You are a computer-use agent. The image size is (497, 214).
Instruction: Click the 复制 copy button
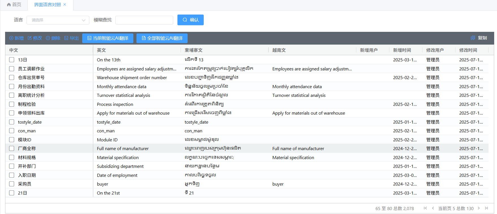[x=479, y=38]
